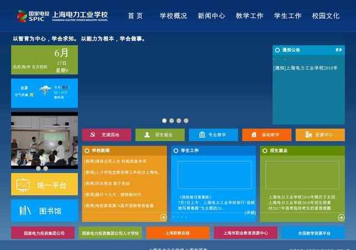The height and width of the screenshot is (250, 356).
Task: Open the 《扬帆续写青春路》 article title
Action: click(195, 197)
